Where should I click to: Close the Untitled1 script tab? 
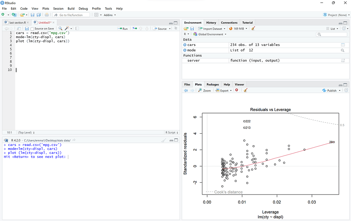click(x=54, y=23)
